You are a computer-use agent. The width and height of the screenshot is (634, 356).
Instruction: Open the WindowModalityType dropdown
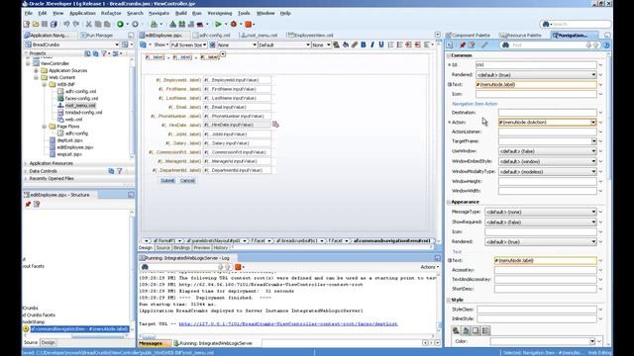(x=547, y=171)
